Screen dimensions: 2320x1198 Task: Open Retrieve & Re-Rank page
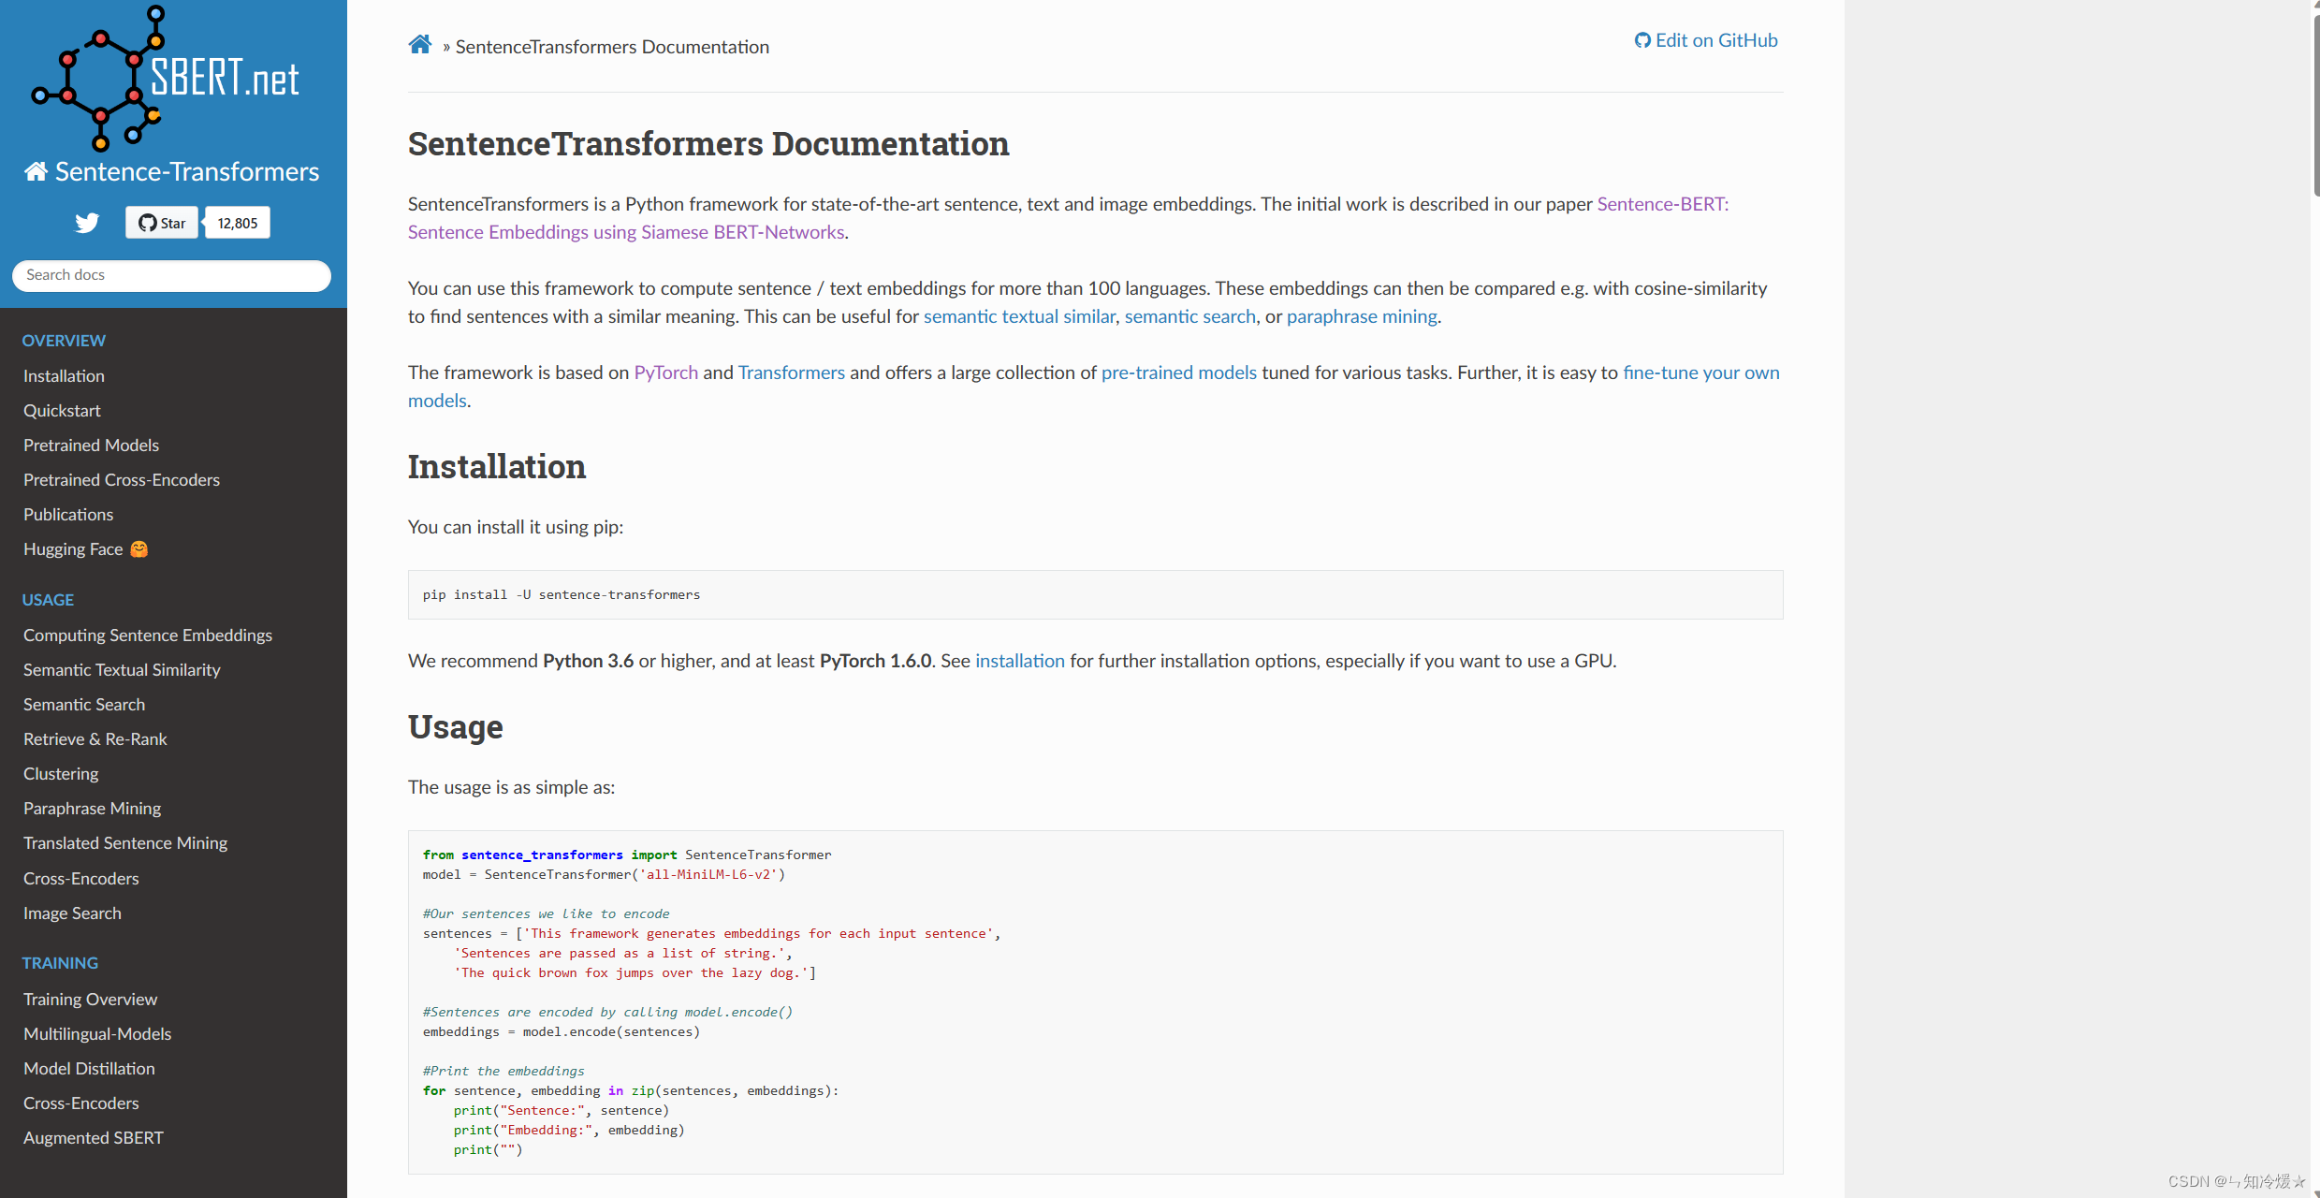pyautogui.click(x=95, y=738)
